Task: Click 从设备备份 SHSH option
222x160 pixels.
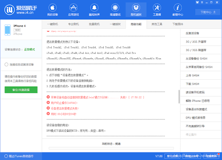Action: click(201, 59)
